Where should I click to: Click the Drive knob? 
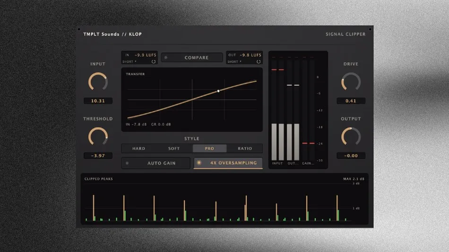(351, 82)
